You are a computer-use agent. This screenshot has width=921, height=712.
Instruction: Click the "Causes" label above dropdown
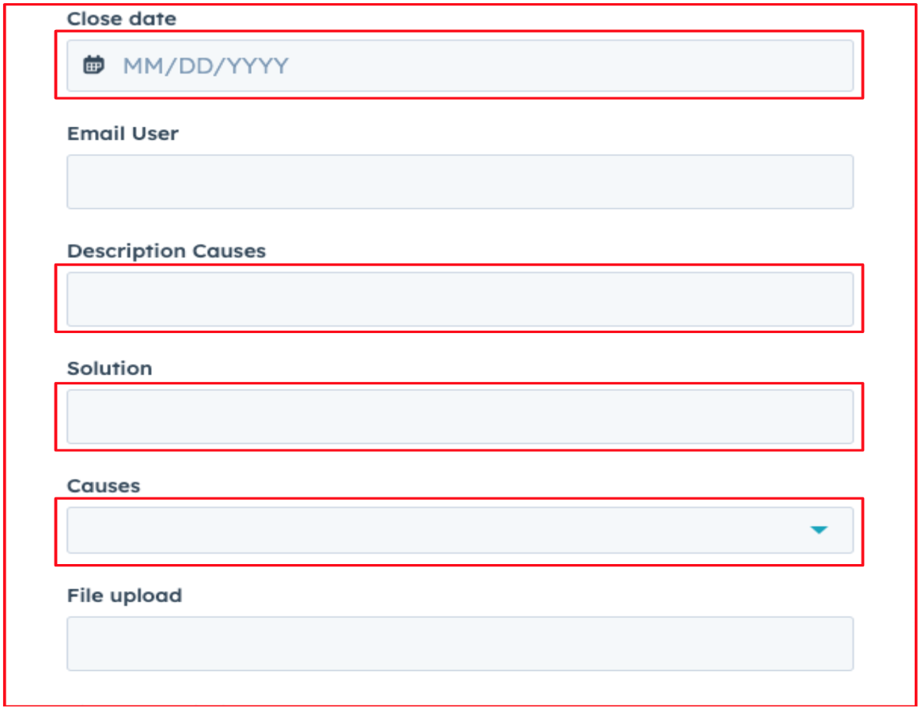click(x=104, y=486)
